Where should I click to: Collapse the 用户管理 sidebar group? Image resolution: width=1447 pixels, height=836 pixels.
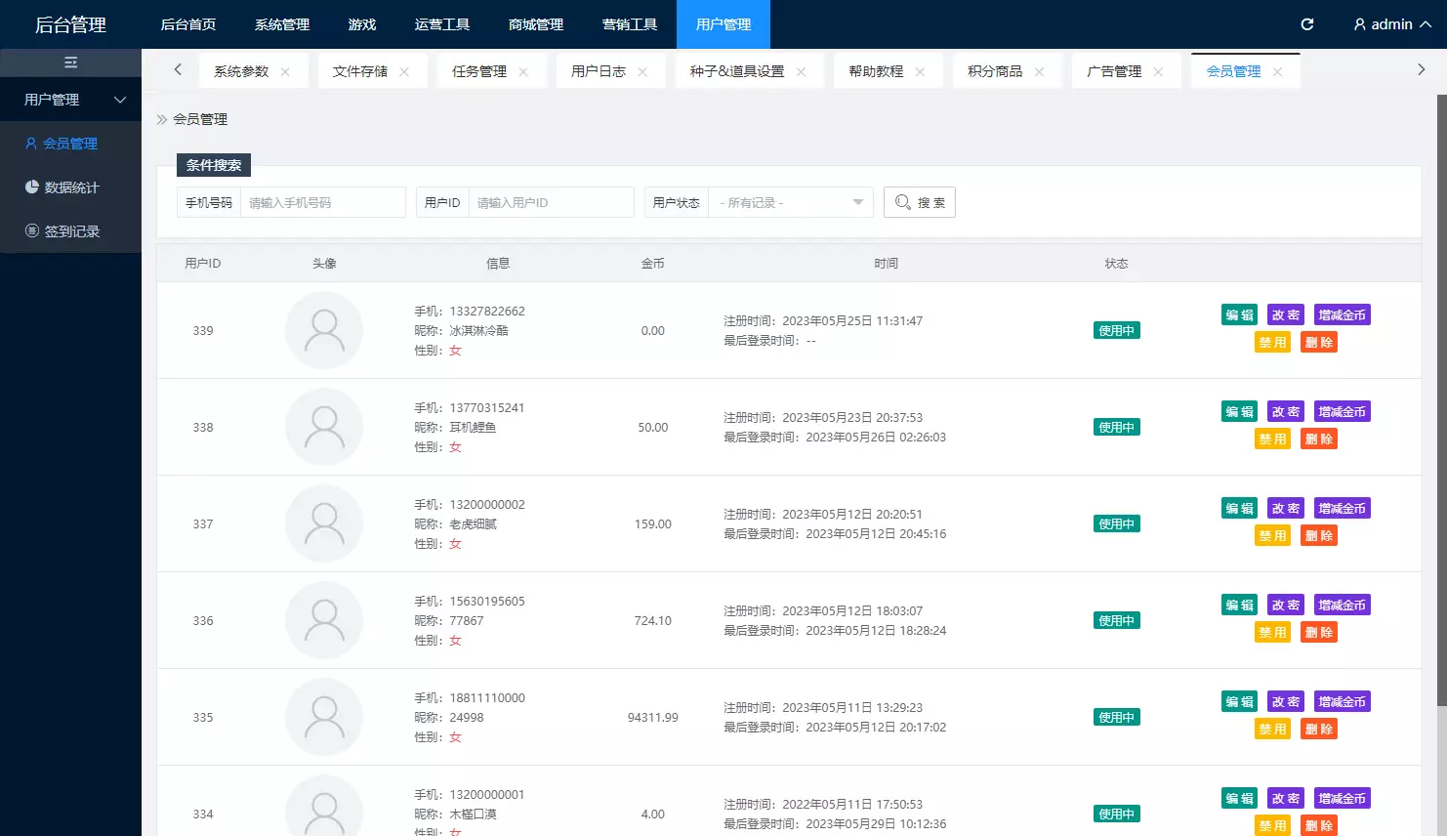(70, 100)
